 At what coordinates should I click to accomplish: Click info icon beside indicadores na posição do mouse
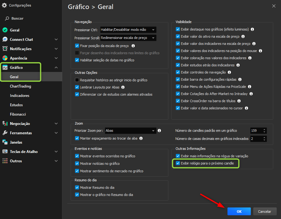260,51
